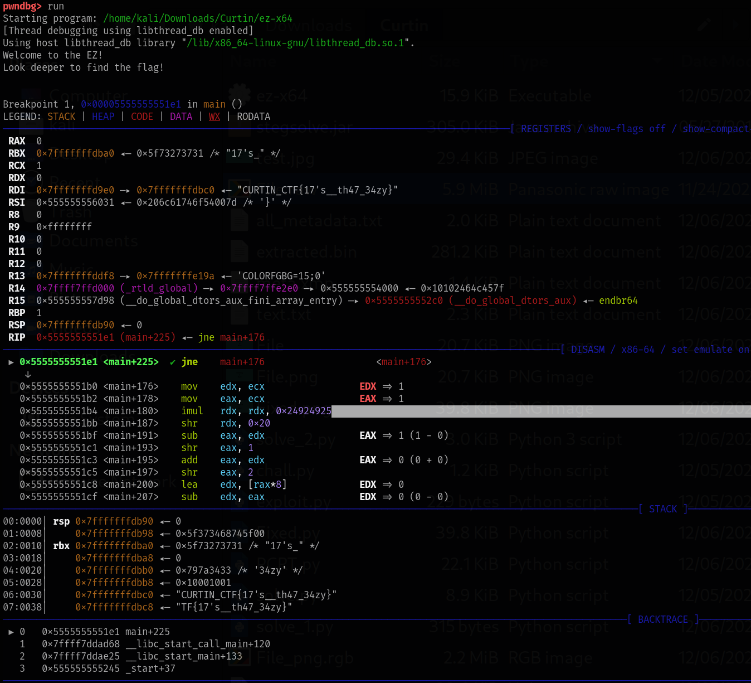Click the lea instruction at main+200
Image resolution: width=751 pixels, height=683 pixels.
point(189,485)
